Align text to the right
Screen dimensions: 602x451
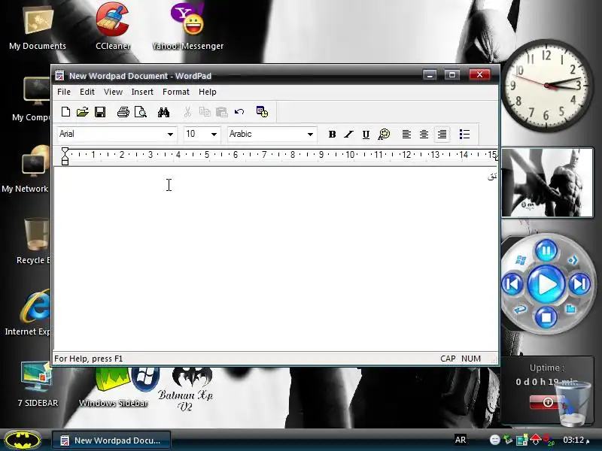click(x=442, y=135)
